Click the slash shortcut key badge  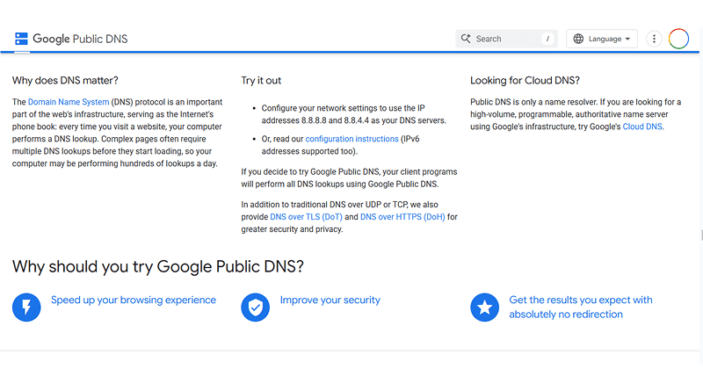[547, 39]
